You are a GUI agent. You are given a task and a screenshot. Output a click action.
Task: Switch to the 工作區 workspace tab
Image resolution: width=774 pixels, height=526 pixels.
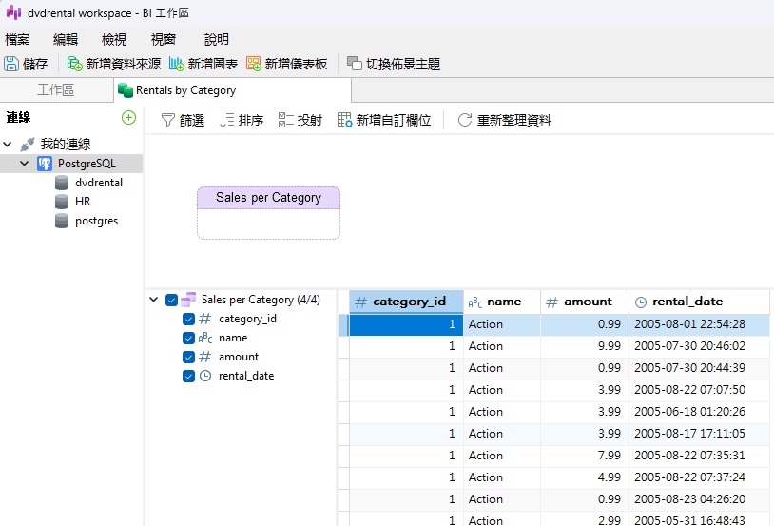tap(56, 90)
